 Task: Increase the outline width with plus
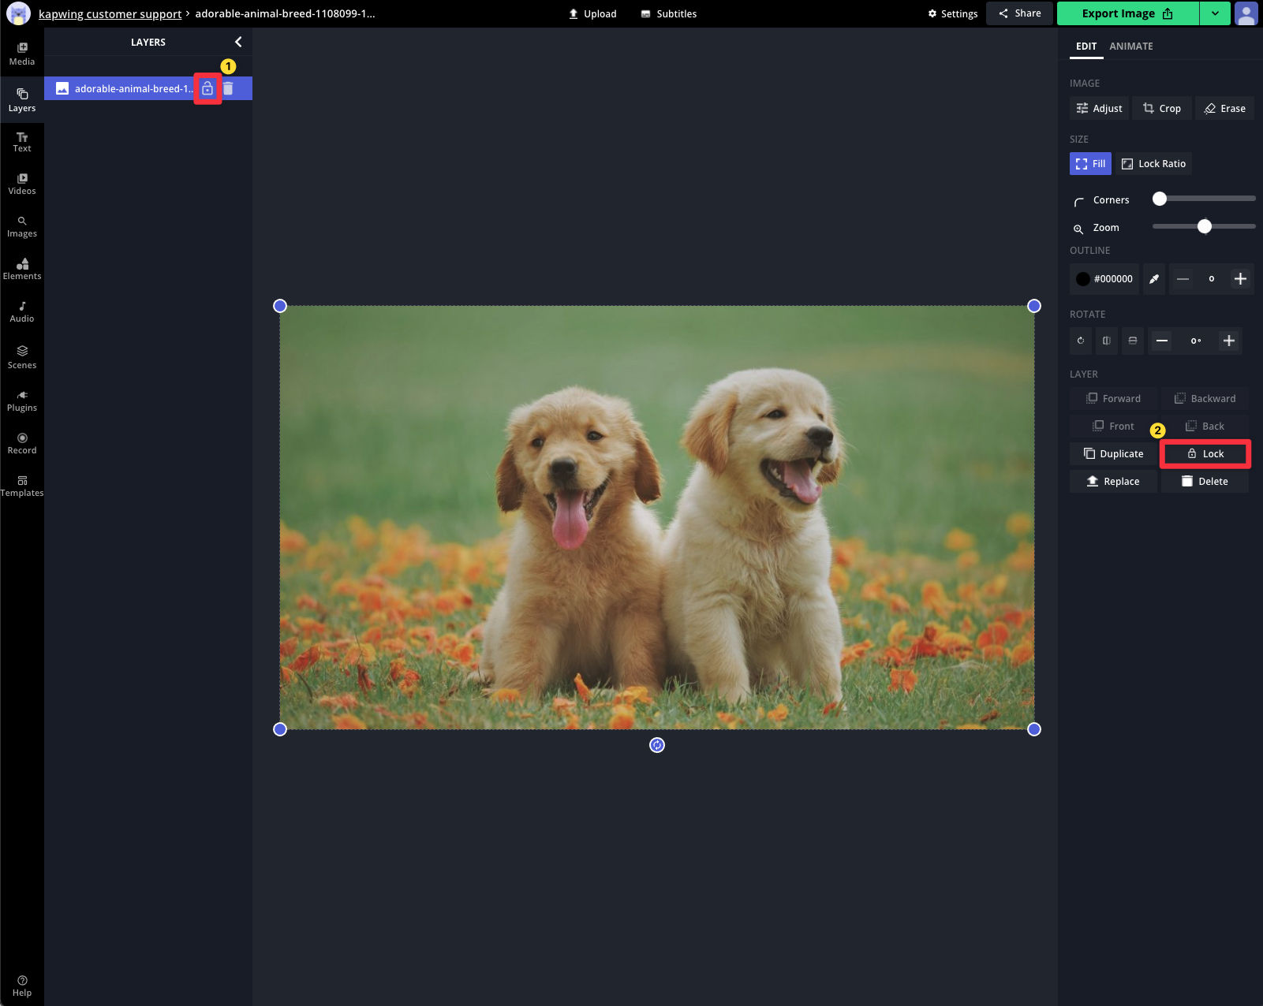pos(1240,279)
